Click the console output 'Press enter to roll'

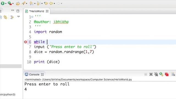click(47, 84)
